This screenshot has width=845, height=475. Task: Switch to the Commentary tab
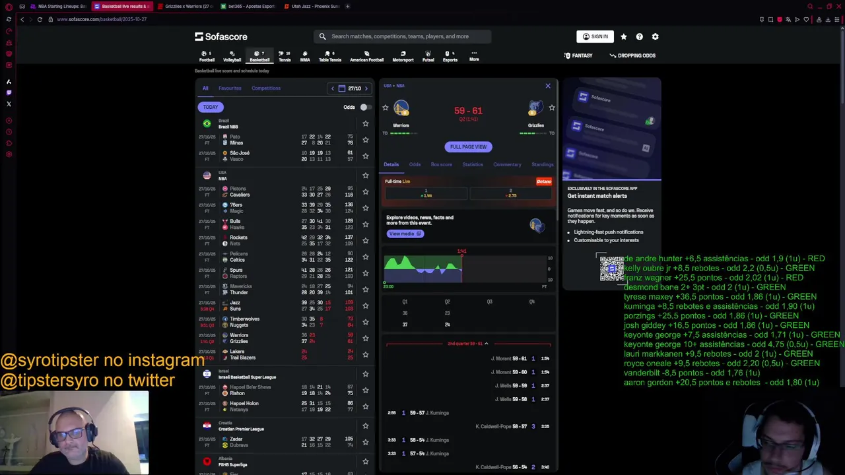[x=507, y=164]
